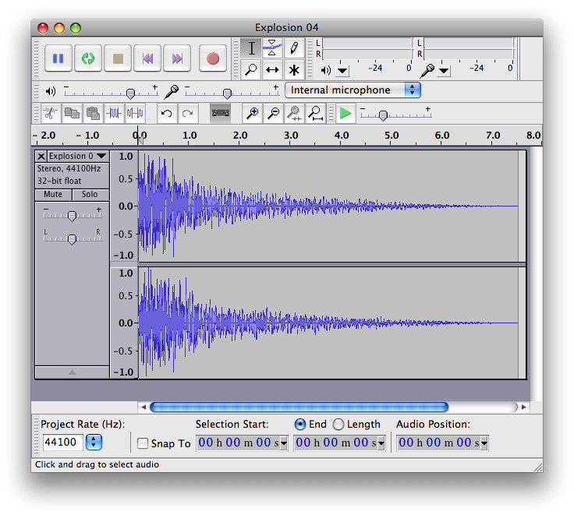Enable the Snap To checkbox
The width and height of the screenshot is (574, 515).
click(143, 443)
